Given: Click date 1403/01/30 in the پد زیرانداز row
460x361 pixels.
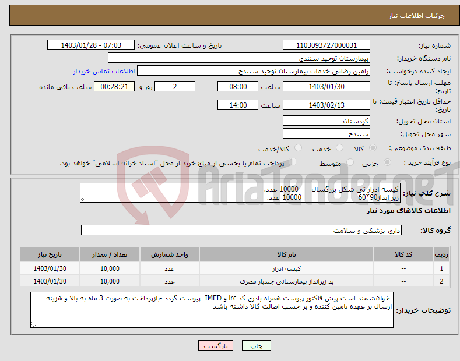Looking at the screenshot, I should pyautogui.click(x=50, y=281).
